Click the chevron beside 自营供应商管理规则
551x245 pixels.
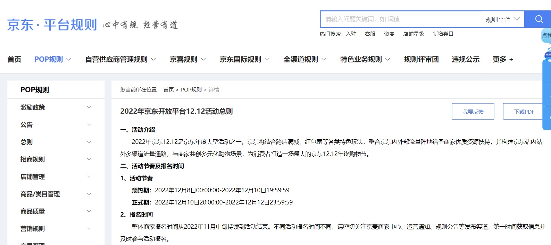coord(153,59)
